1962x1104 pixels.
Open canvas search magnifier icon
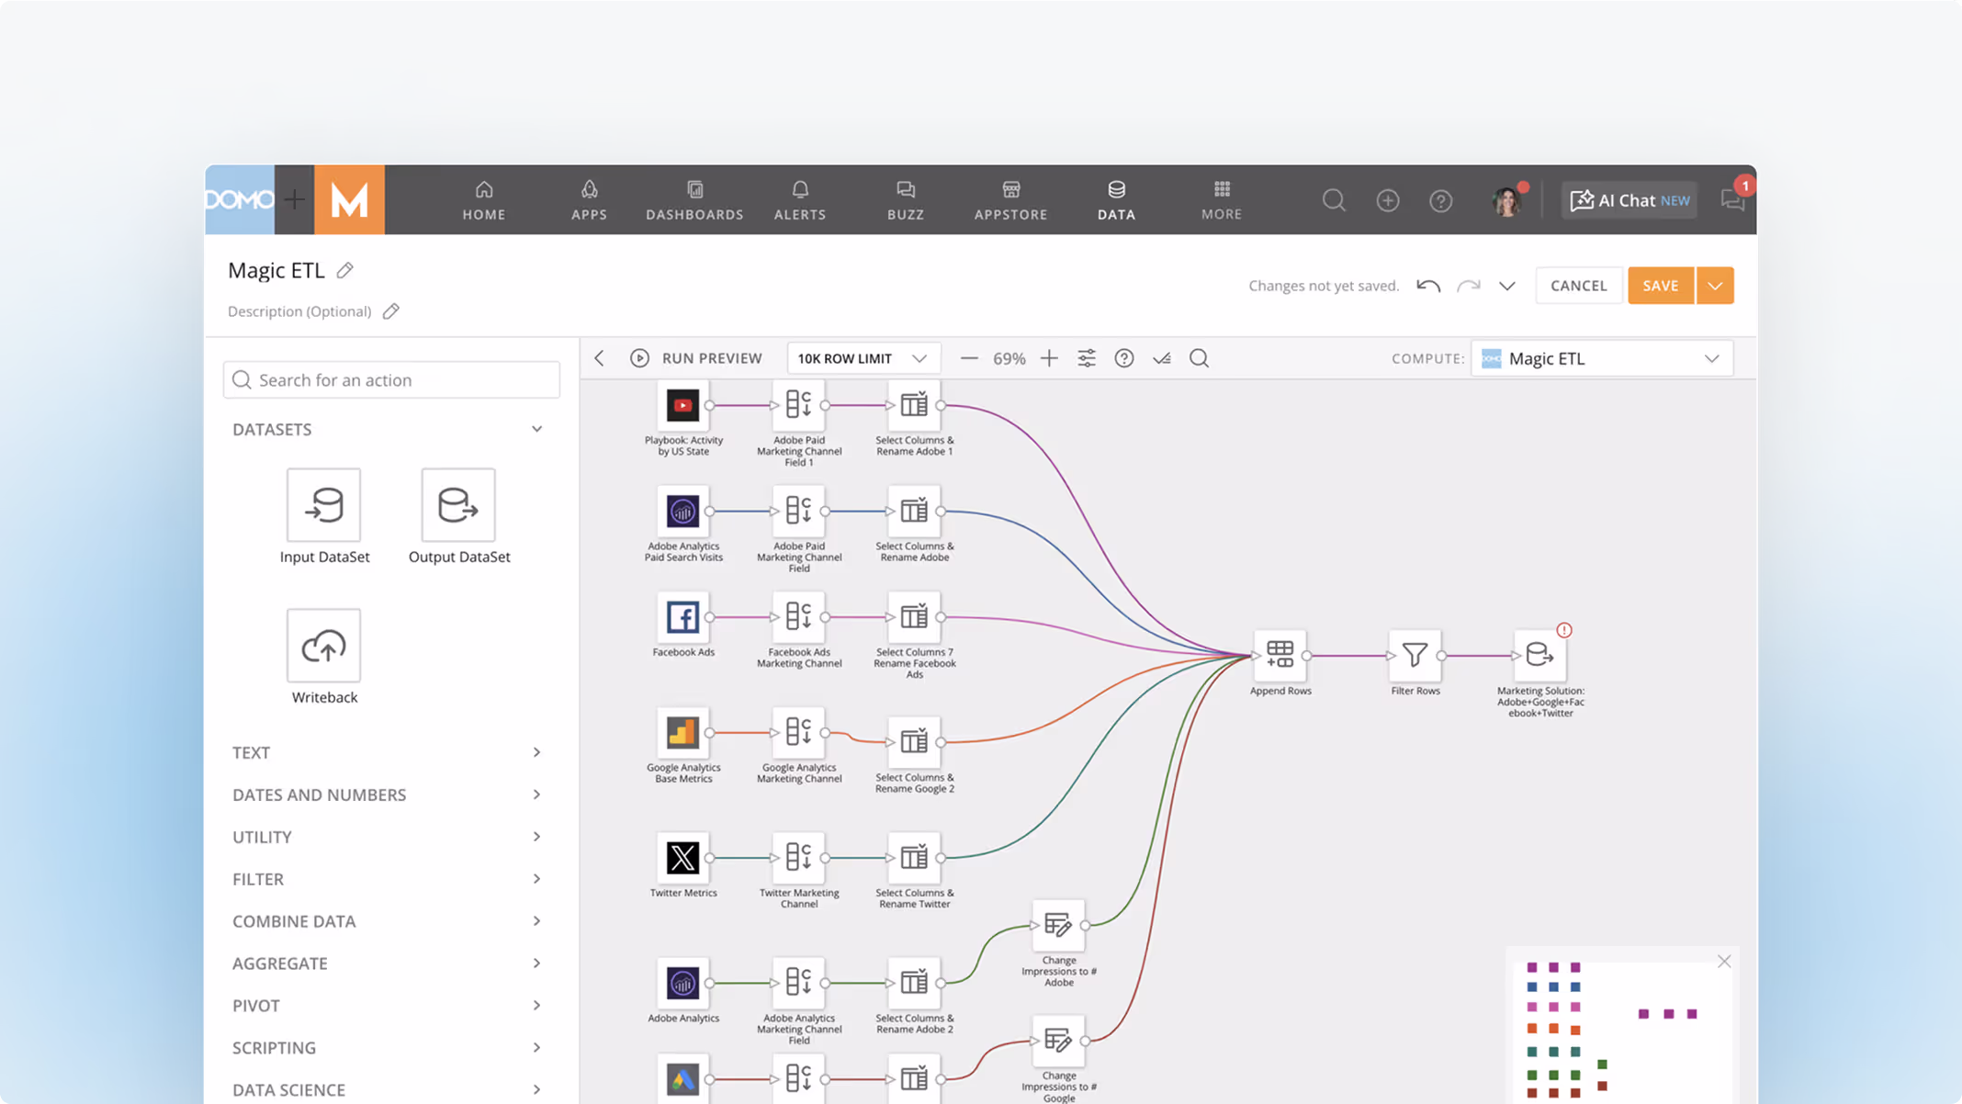(x=1199, y=358)
